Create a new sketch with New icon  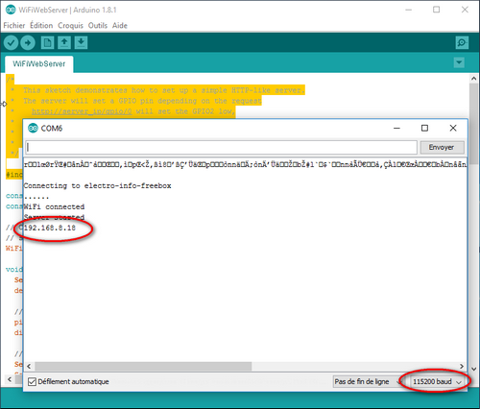click(47, 42)
